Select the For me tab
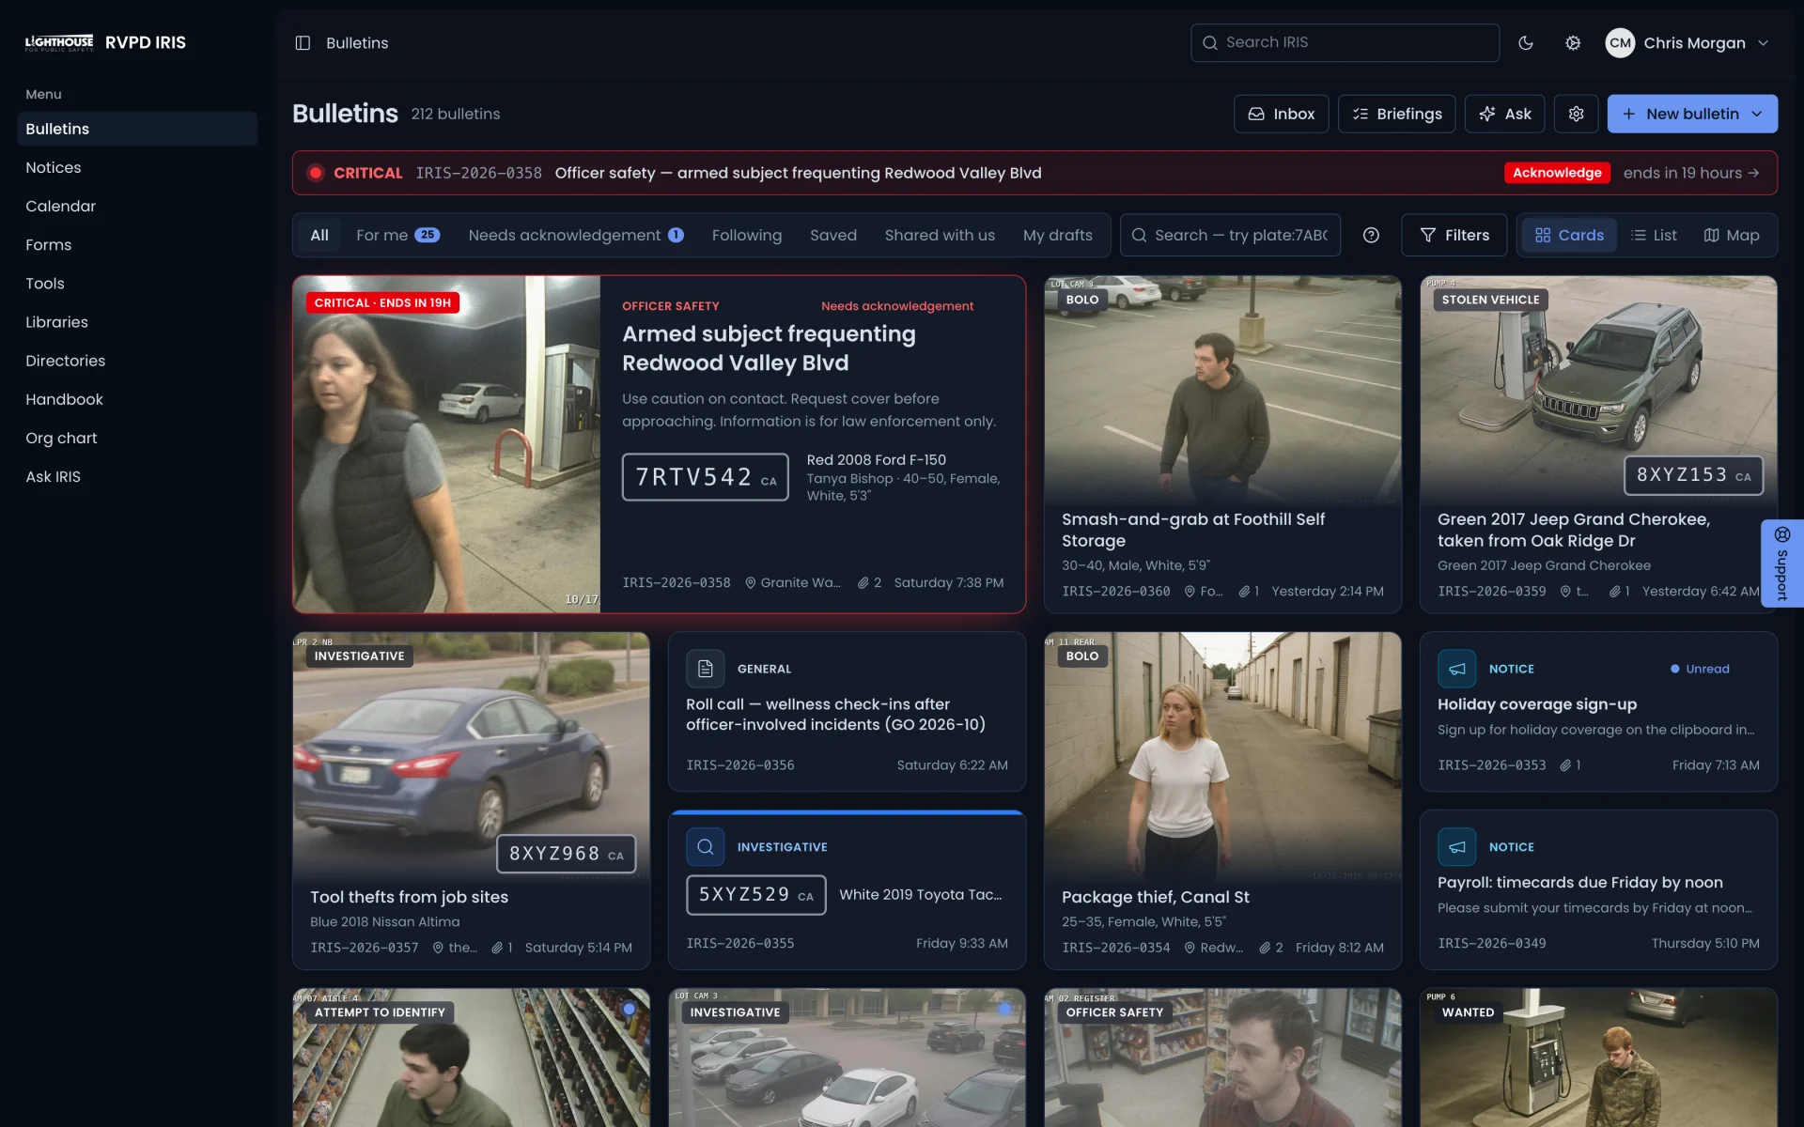Screen dimensions: 1804x1127 pyautogui.click(x=397, y=236)
